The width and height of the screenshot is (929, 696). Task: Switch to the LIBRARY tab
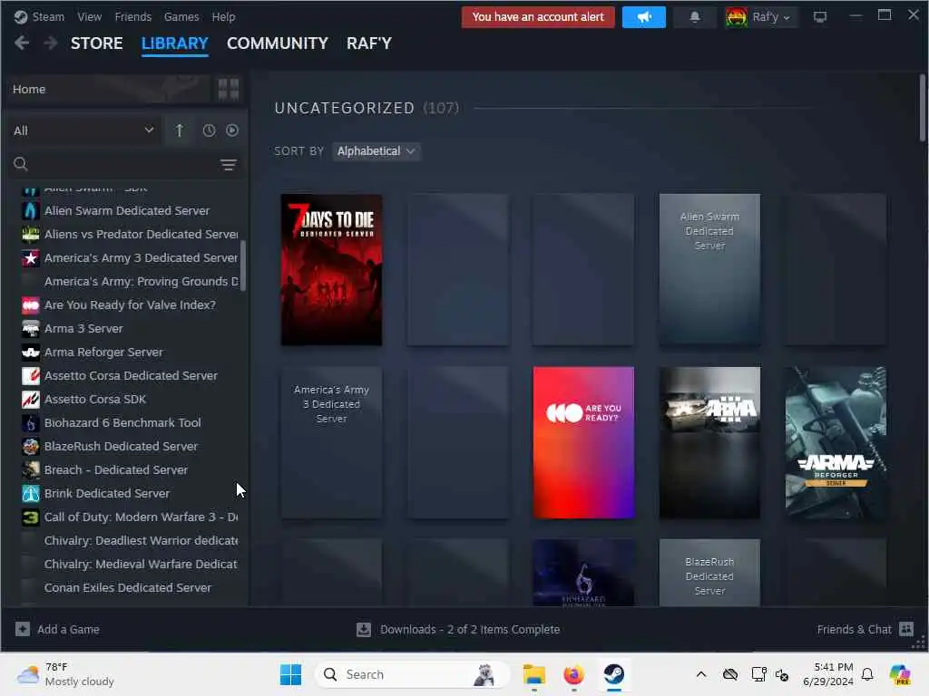pyautogui.click(x=175, y=43)
